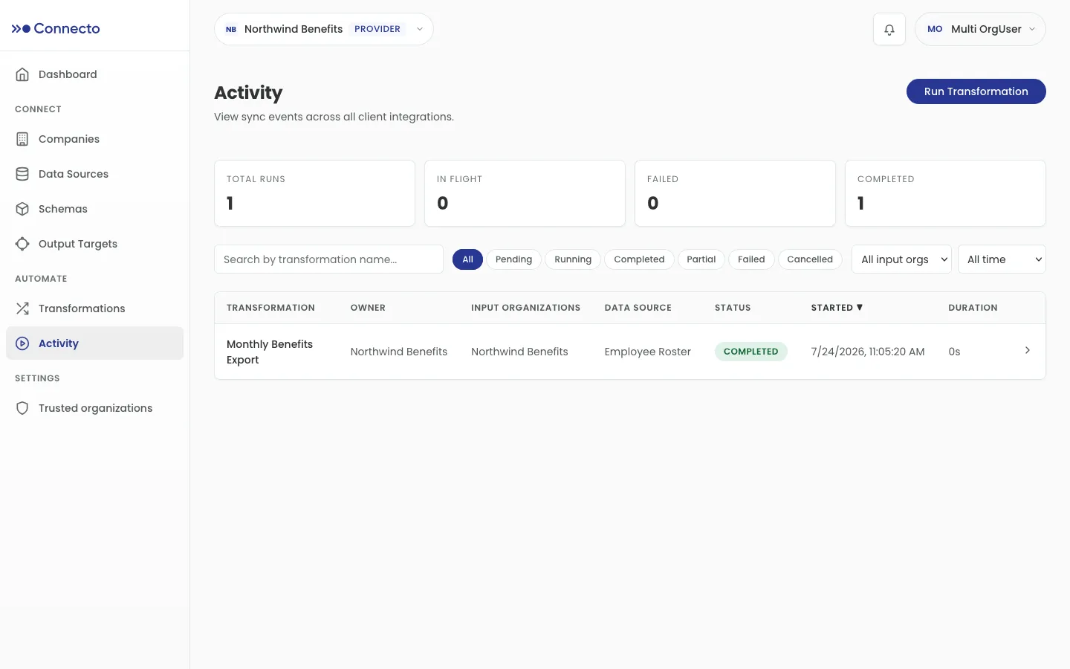Click Northwind Benefits input organizations cell
Viewport: 1070px width, 669px height.
(519, 352)
